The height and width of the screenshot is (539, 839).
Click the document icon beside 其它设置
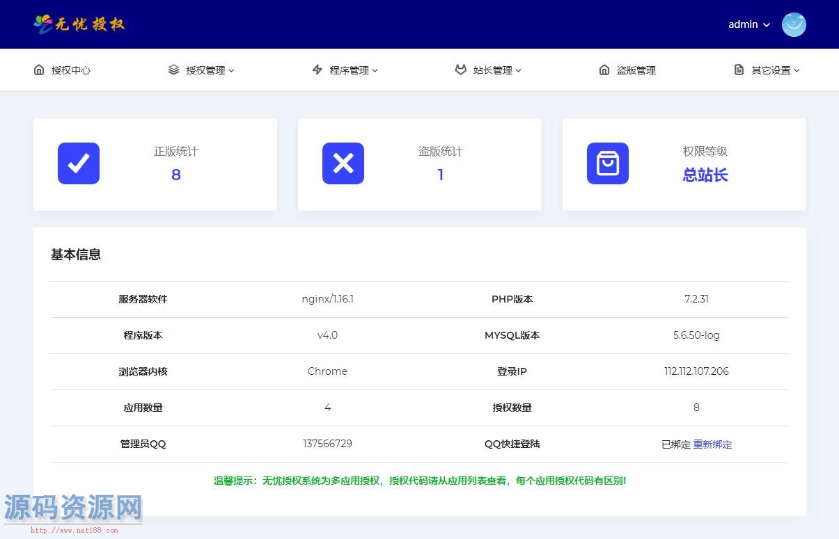pyautogui.click(x=739, y=70)
